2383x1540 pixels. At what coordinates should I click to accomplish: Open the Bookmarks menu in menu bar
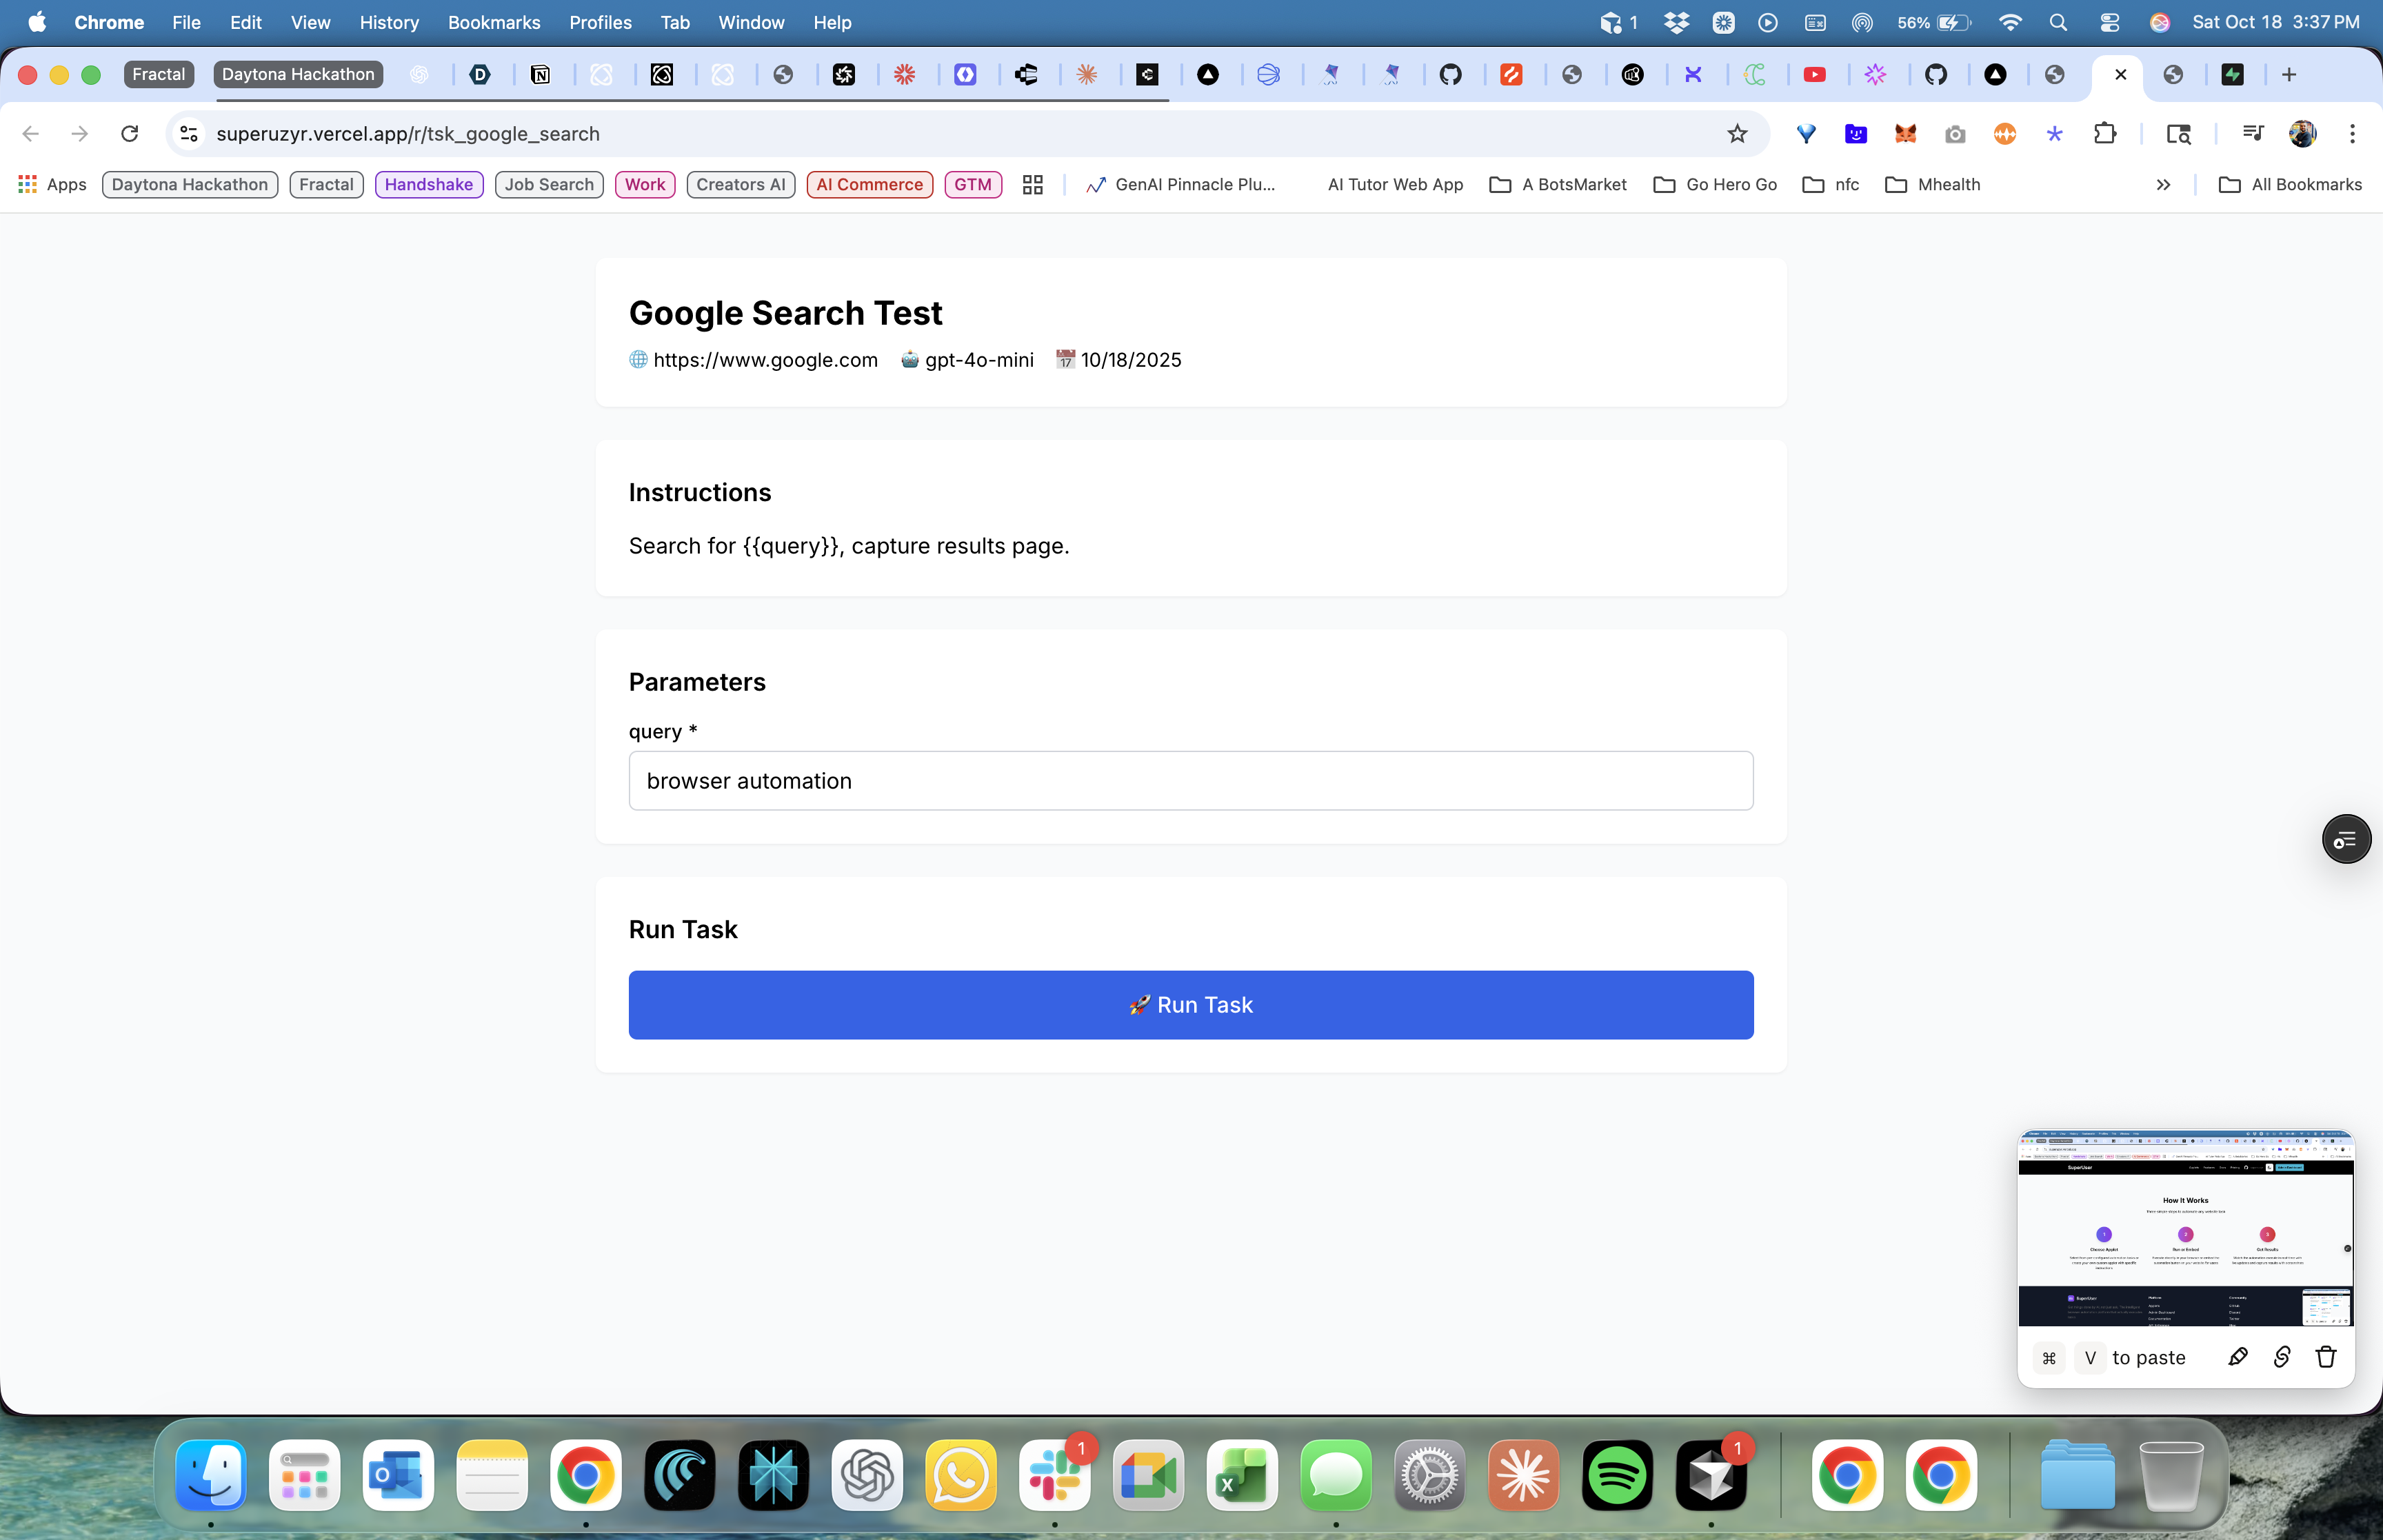click(493, 22)
